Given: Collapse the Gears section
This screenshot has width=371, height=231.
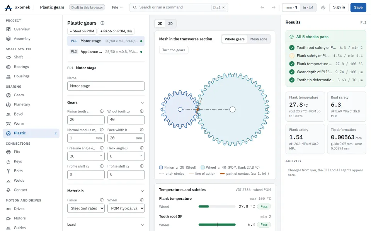Looking at the screenshot, I should [142, 102].
